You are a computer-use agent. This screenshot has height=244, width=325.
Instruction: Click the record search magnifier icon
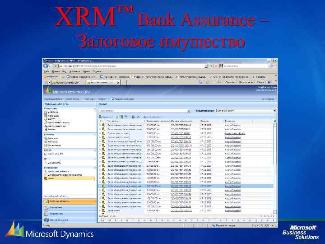click(189, 111)
